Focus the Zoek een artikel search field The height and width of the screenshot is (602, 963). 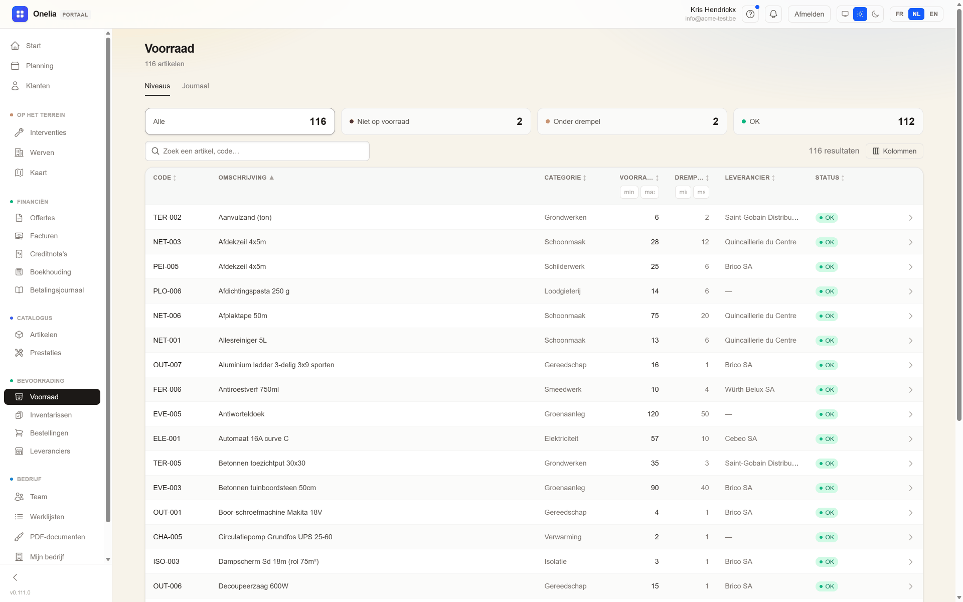click(x=257, y=151)
